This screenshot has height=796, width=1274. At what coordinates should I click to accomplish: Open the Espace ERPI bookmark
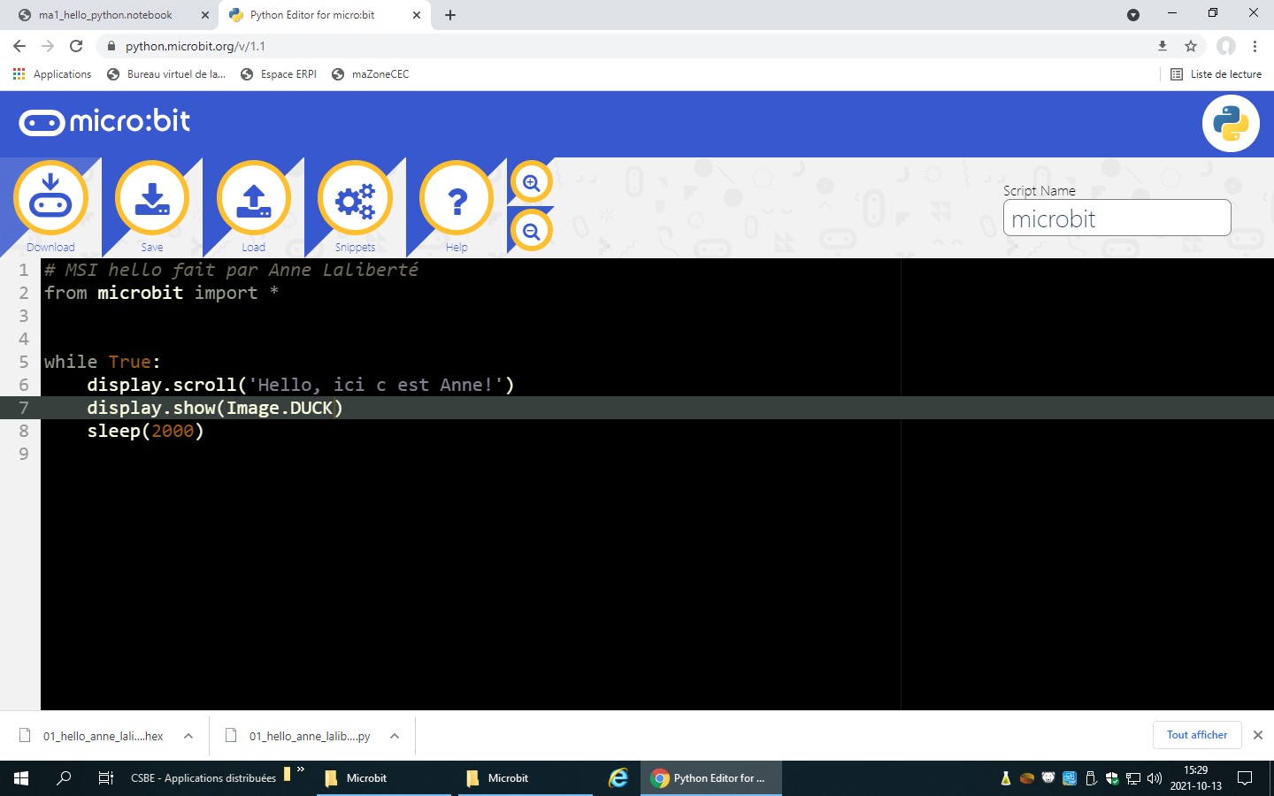pos(279,74)
